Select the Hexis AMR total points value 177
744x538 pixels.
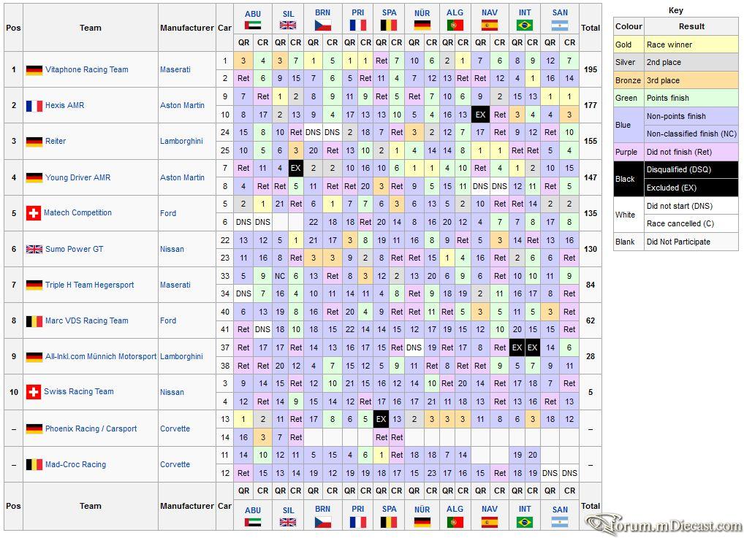click(x=591, y=105)
